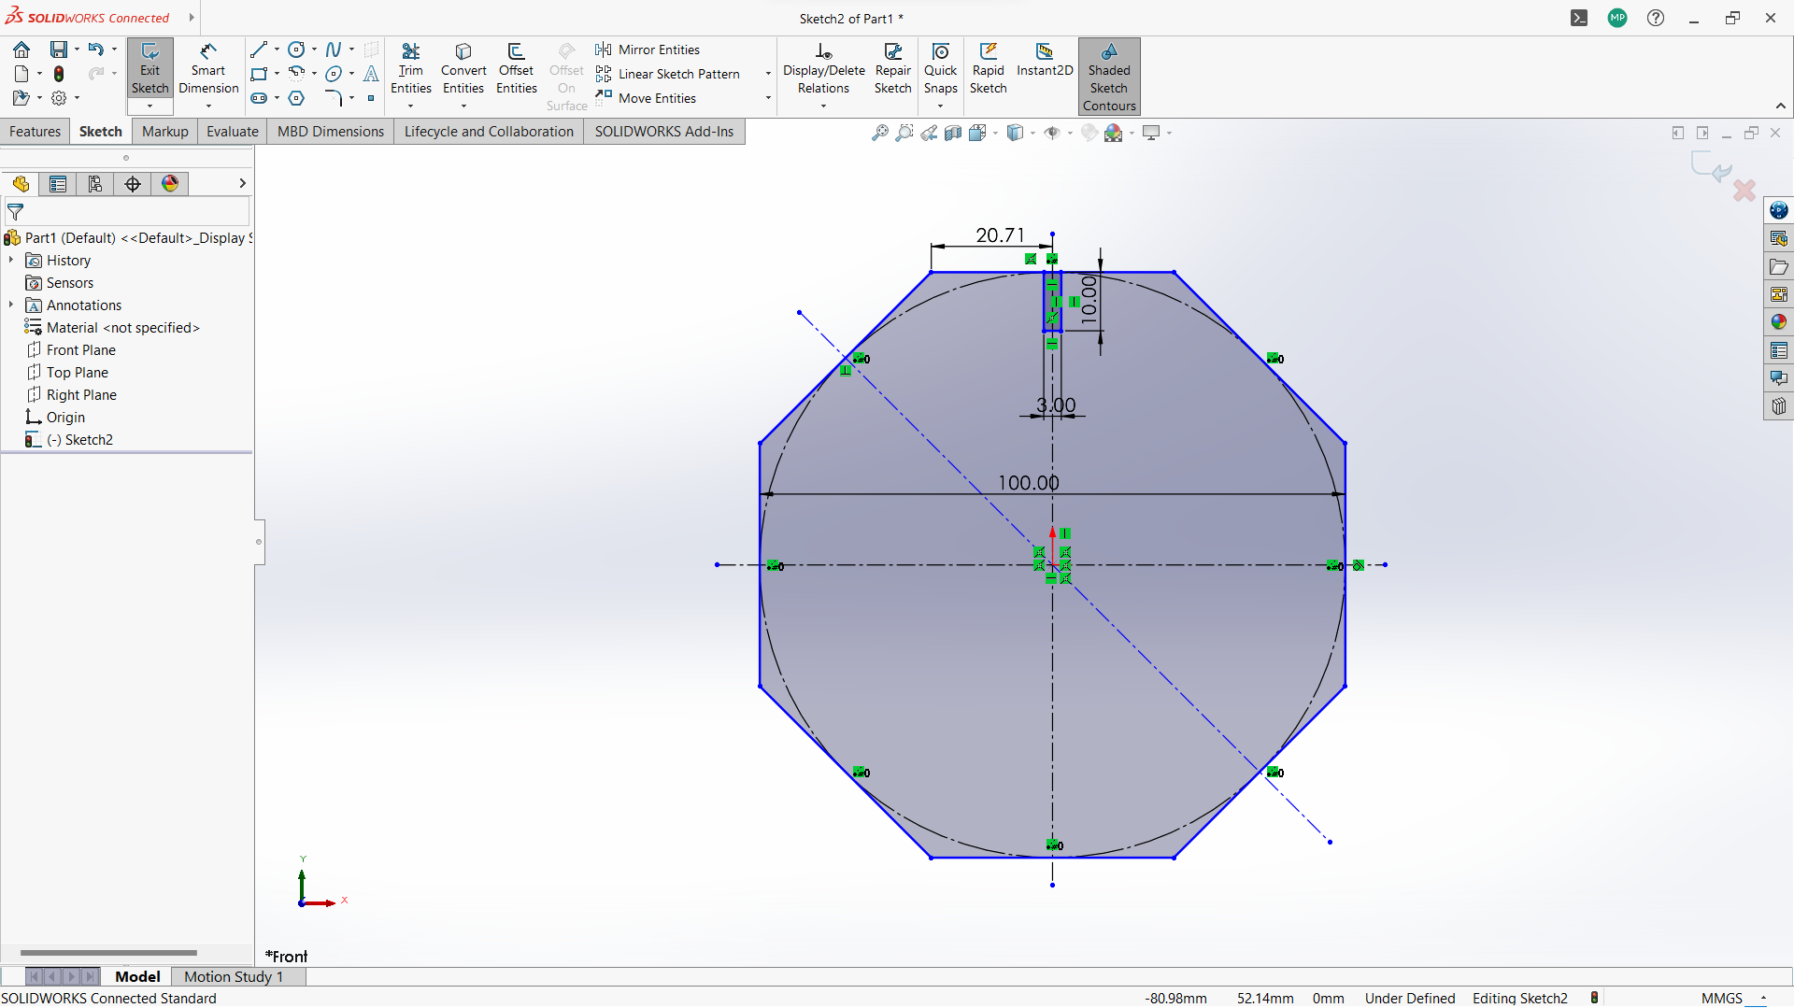Image resolution: width=1794 pixels, height=1008 pixels.
Task: Expand Quick Snaps dropdown arrow
Action: 940,106
